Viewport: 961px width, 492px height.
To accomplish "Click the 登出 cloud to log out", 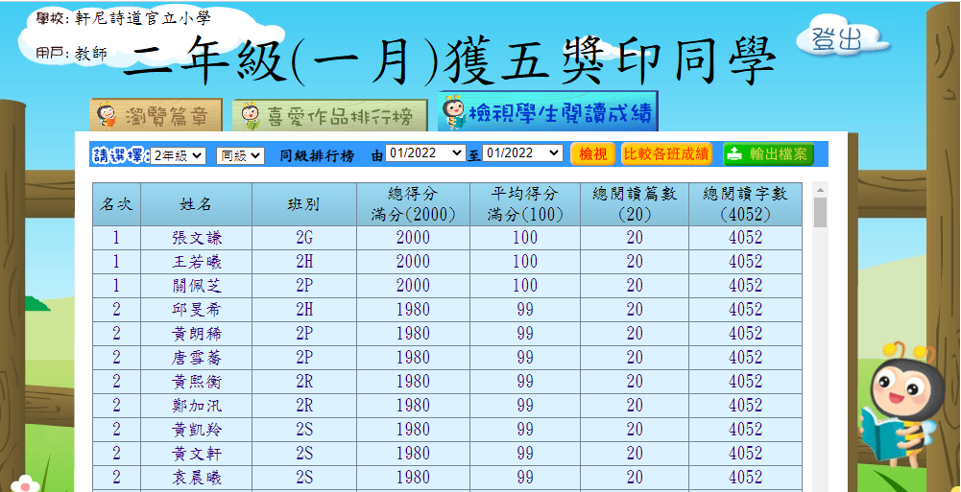I will coord(837,39).
